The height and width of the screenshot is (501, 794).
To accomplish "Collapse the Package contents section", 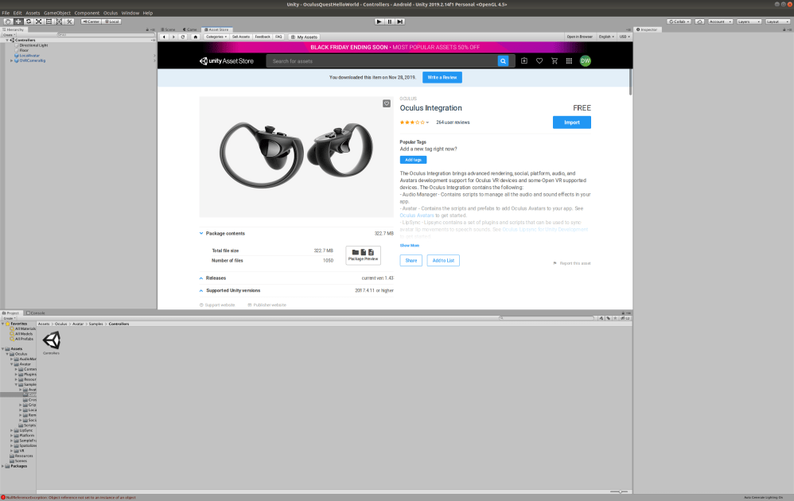I will click(201, 233).
